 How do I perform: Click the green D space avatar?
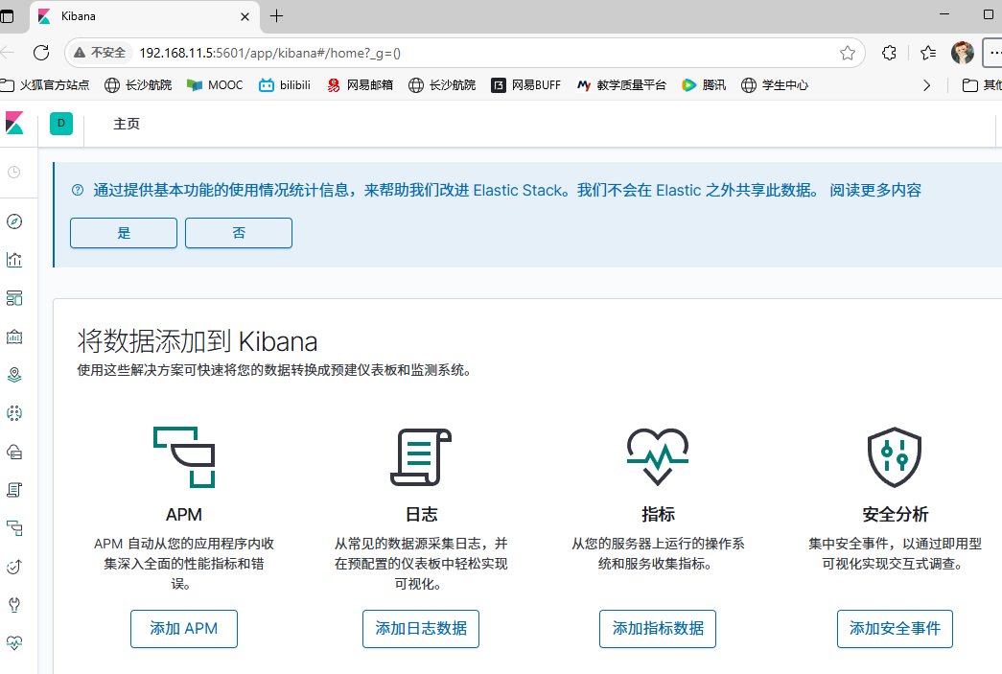(61, 124)
